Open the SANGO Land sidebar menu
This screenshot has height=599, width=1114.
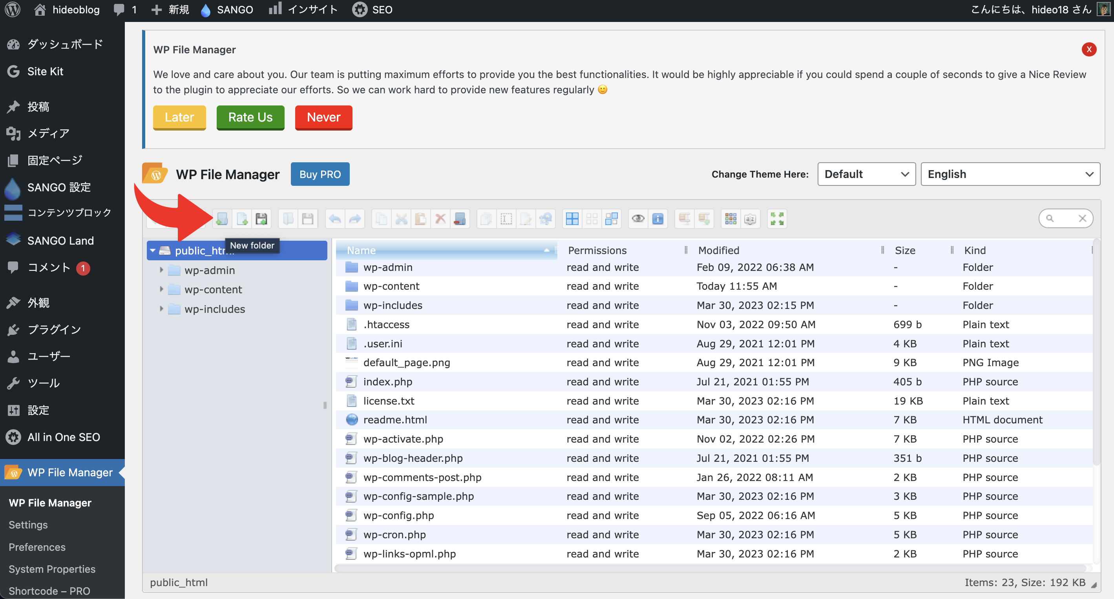[x=62, y=241]
